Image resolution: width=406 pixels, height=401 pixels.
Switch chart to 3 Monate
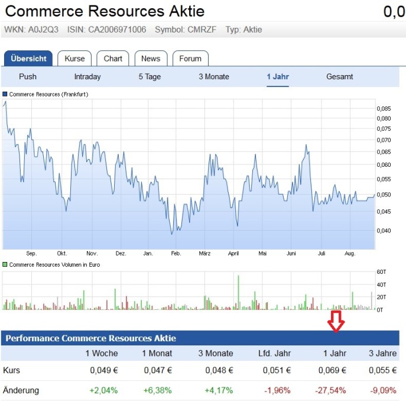(214, 77)
